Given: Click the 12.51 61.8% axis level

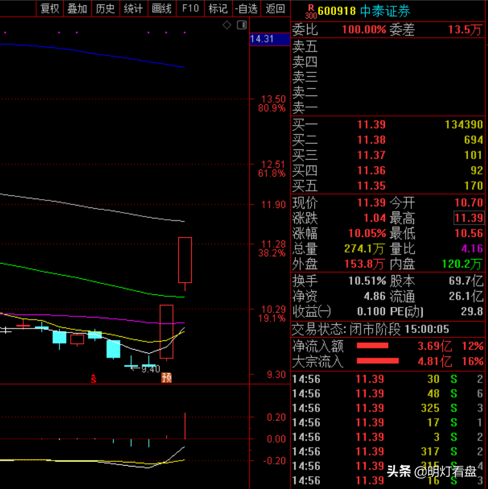Looking at the screenshot, I should pos(272,169).
